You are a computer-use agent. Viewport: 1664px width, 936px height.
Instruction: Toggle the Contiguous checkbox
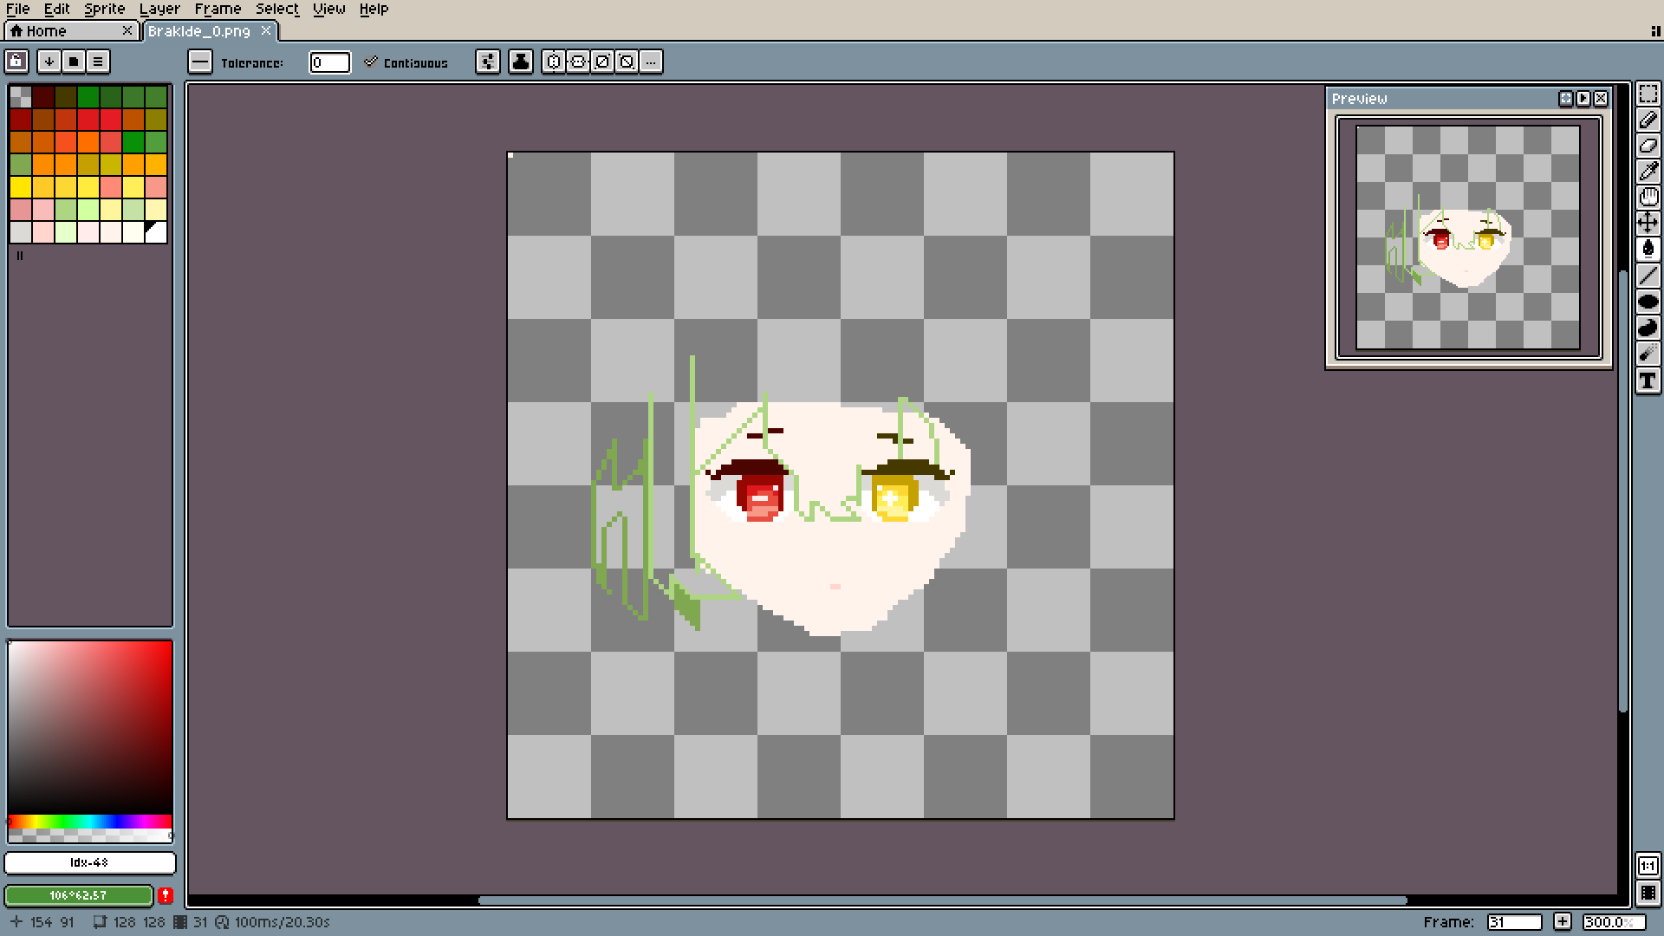click(x=371, y=62)
